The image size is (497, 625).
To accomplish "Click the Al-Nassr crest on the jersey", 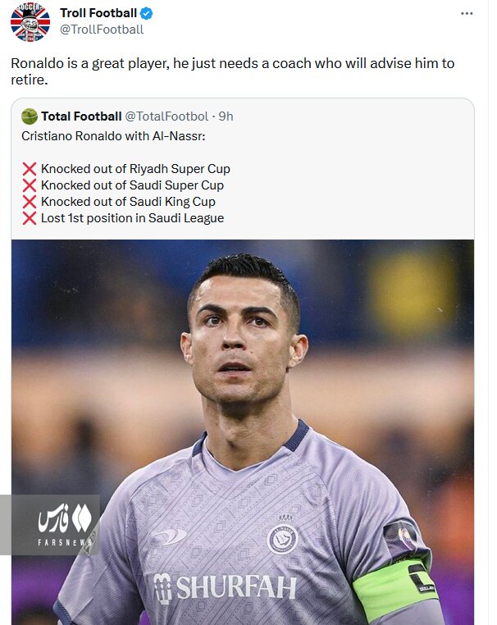I will [x=283, y=537].
